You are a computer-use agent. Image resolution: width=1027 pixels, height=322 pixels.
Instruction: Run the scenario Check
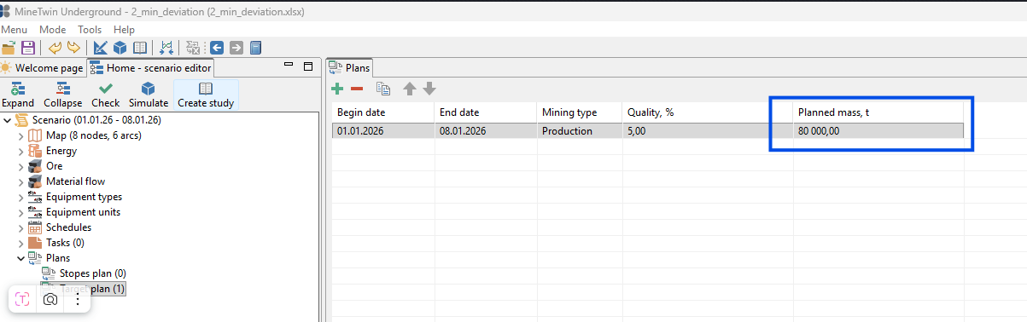pyautogui.click(x=106, y=95)
